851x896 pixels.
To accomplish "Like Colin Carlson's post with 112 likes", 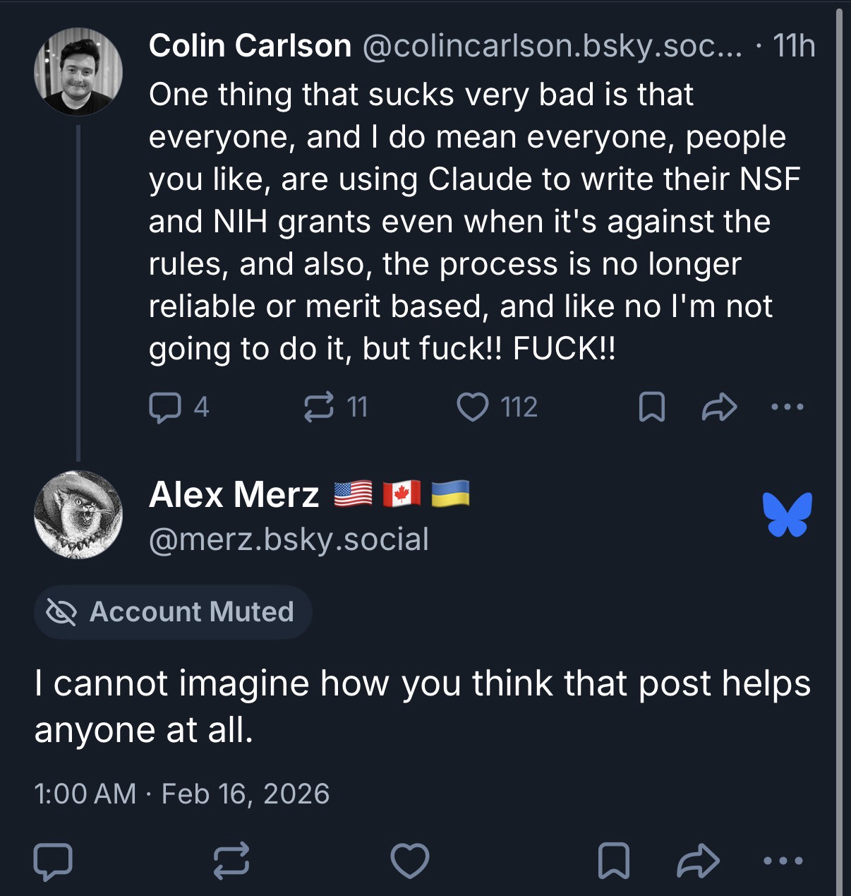I will tap(473, 407).
